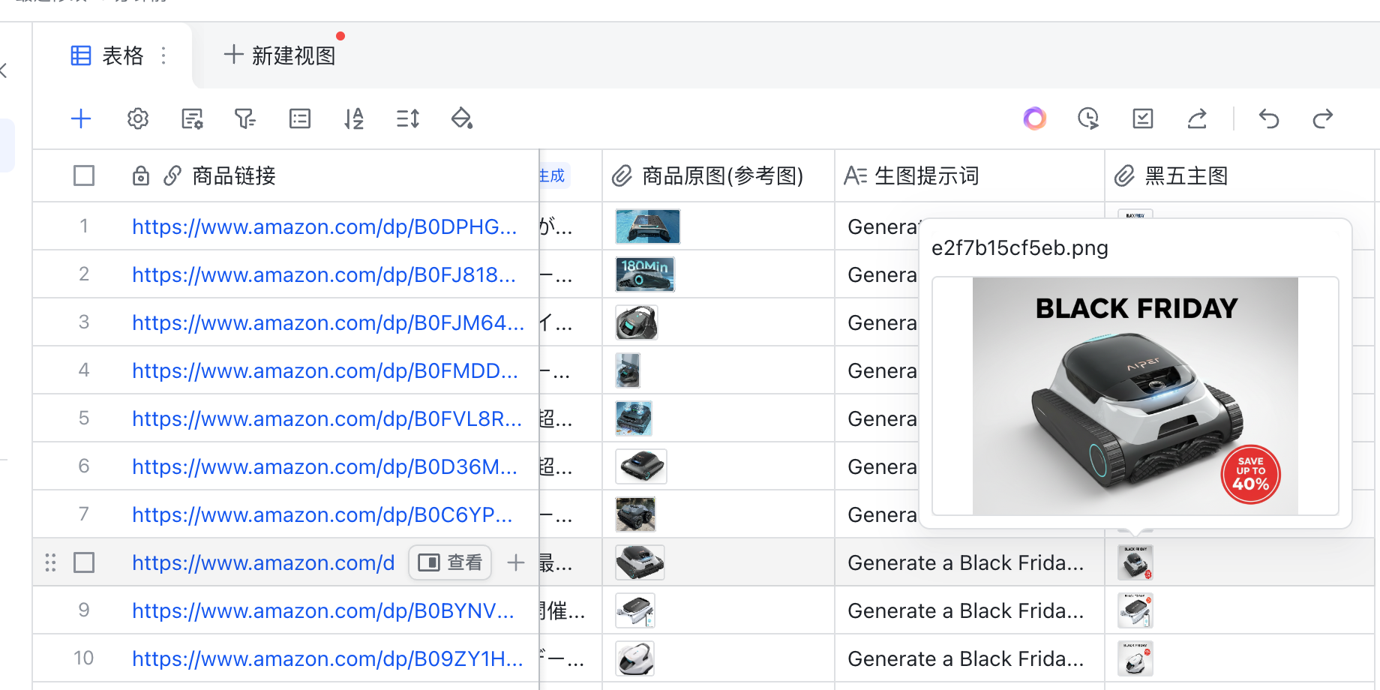Screen dimensions: 1380x690
Task: Collapse the left sidebar chevron
Action: coord(4,71)
